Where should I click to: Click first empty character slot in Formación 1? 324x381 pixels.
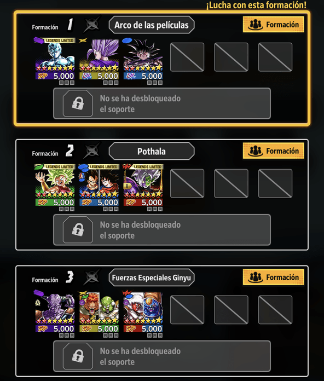pyautogui.click(x=187, y=57)
